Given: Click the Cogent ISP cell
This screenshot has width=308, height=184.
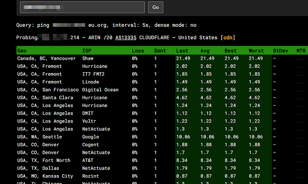Looking at the screenshot, I should tap(91, 145).
